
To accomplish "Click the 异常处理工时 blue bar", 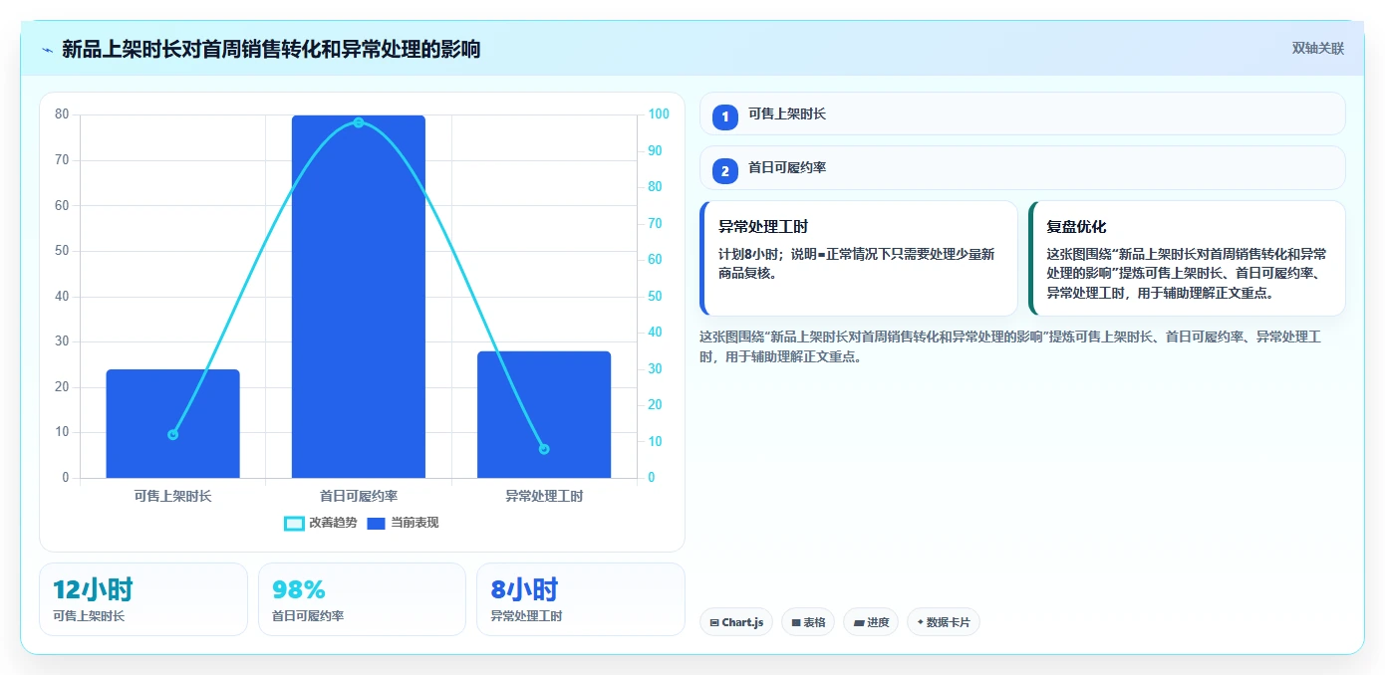I will (x=544, y=414).
